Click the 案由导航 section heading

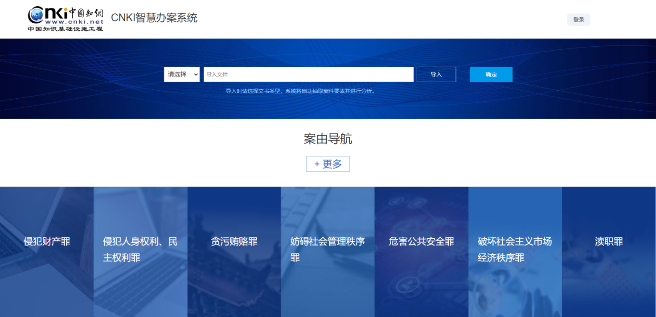pos(328,139)
